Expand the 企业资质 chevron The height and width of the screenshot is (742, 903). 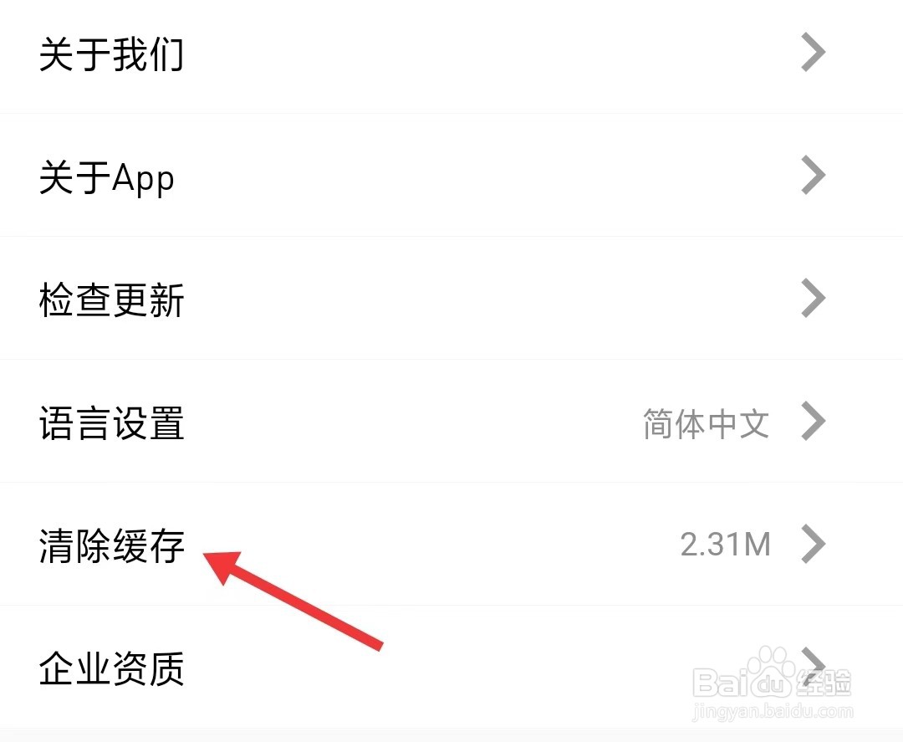pyautogui.click(x=814, y=667)
